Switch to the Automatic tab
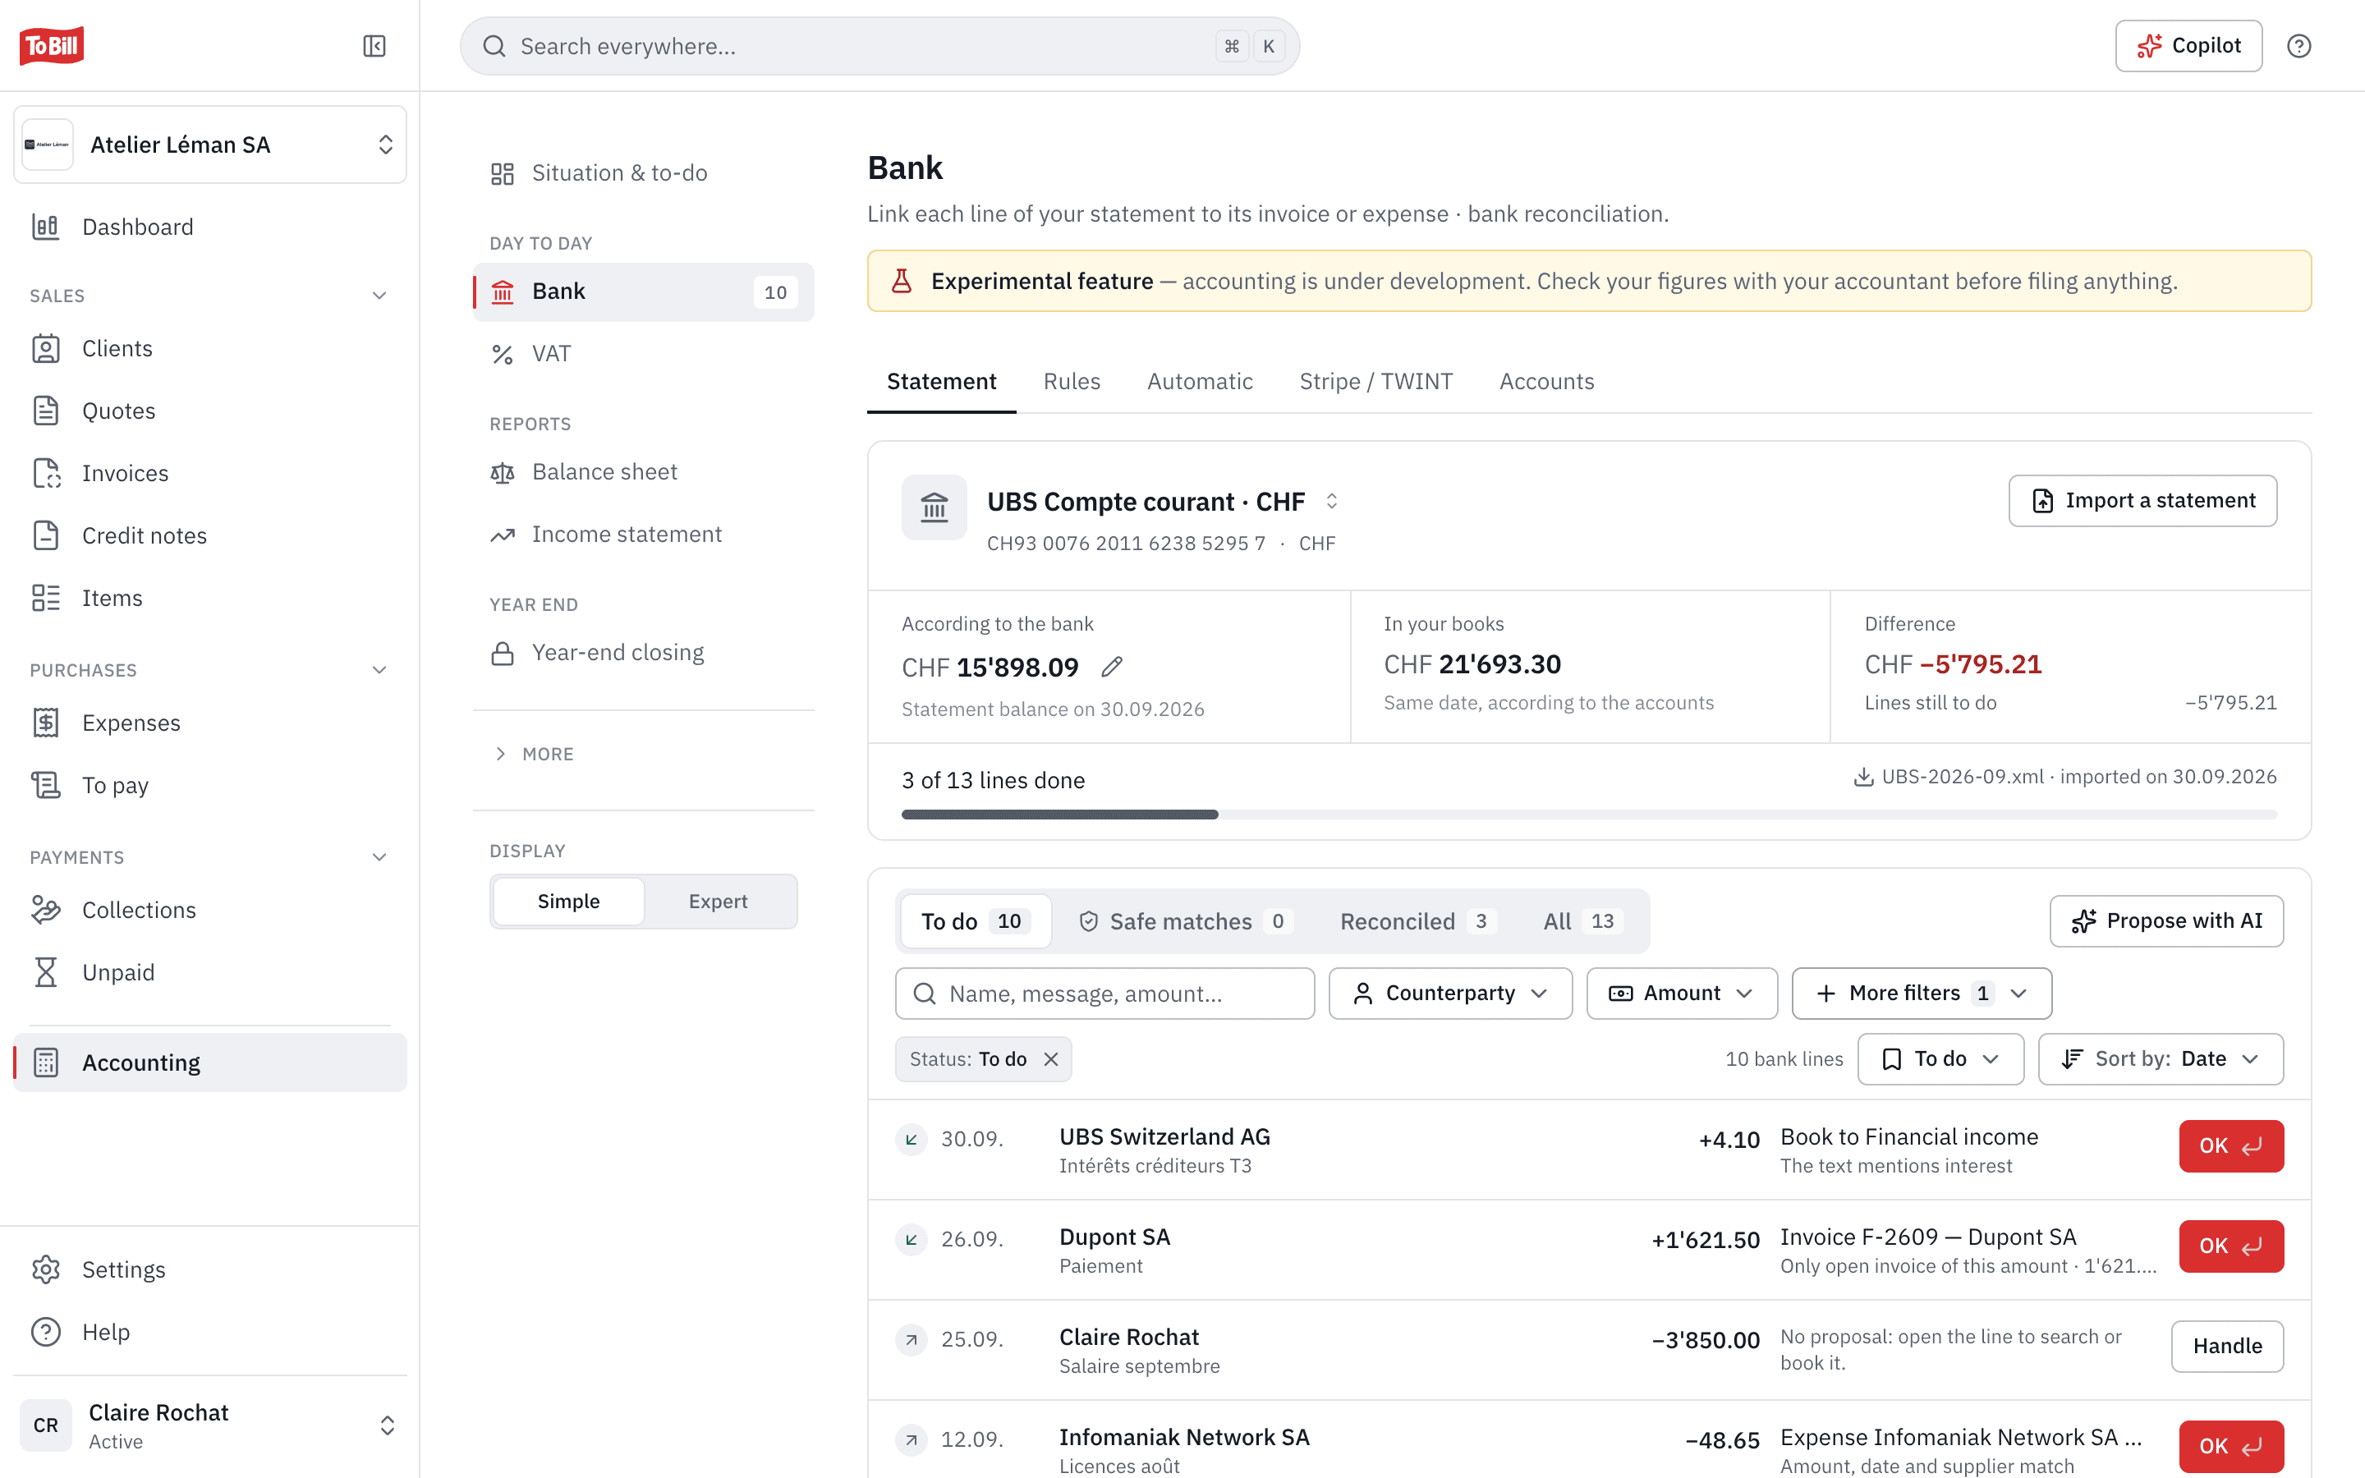 [1199, 381]
